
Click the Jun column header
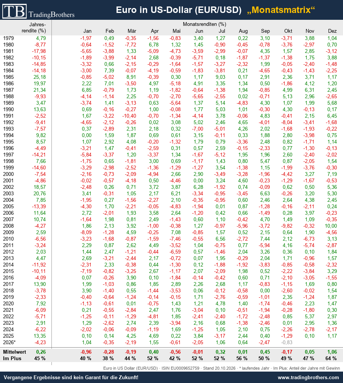pos(199,31)
